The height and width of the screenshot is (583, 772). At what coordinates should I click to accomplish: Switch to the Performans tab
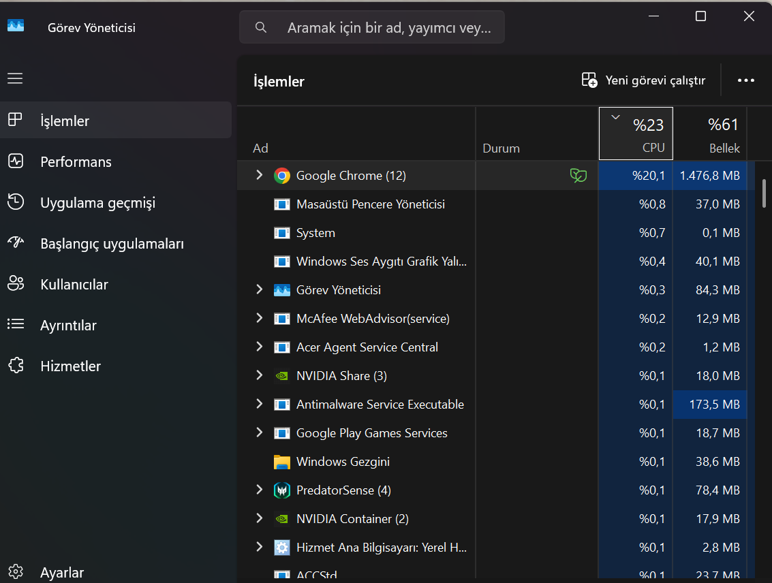[x=116, y=161]
